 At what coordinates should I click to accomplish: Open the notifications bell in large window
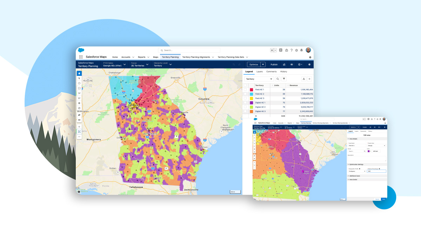(x=301, y=50)
